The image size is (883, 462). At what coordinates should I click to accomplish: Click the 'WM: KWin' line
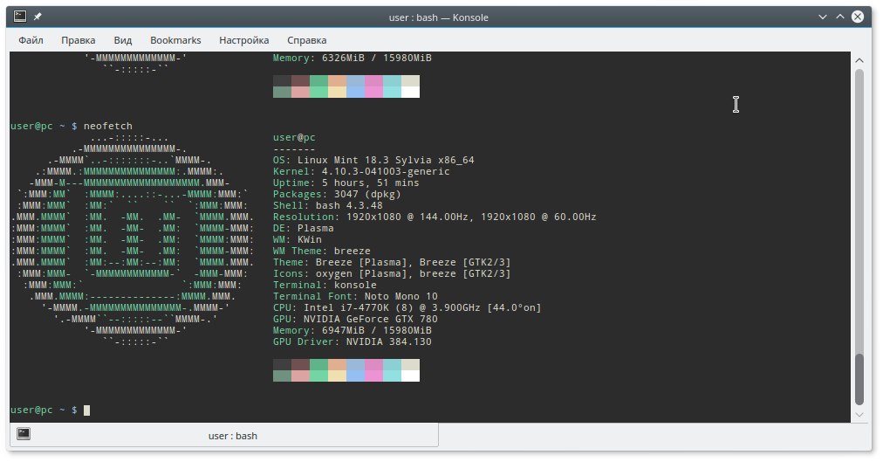298,239
